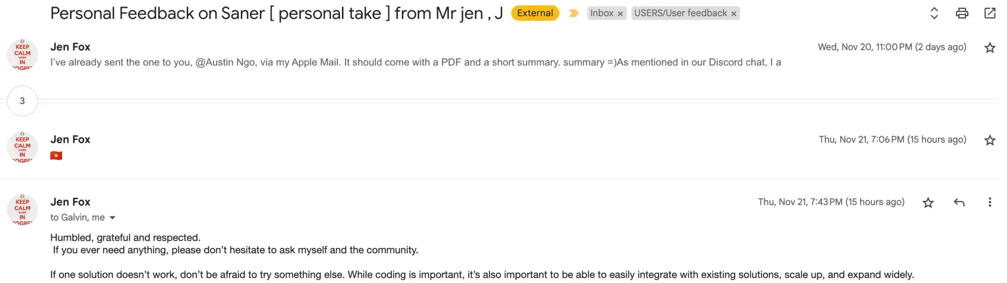
Task: Remove the USERS/User feedback label
Action: point(734,14)
